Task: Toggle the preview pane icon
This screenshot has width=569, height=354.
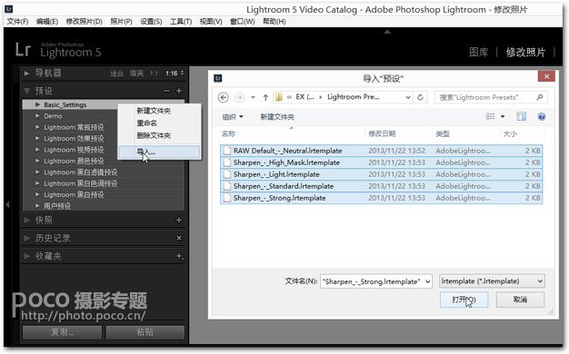Action: (x=522, y=116)
